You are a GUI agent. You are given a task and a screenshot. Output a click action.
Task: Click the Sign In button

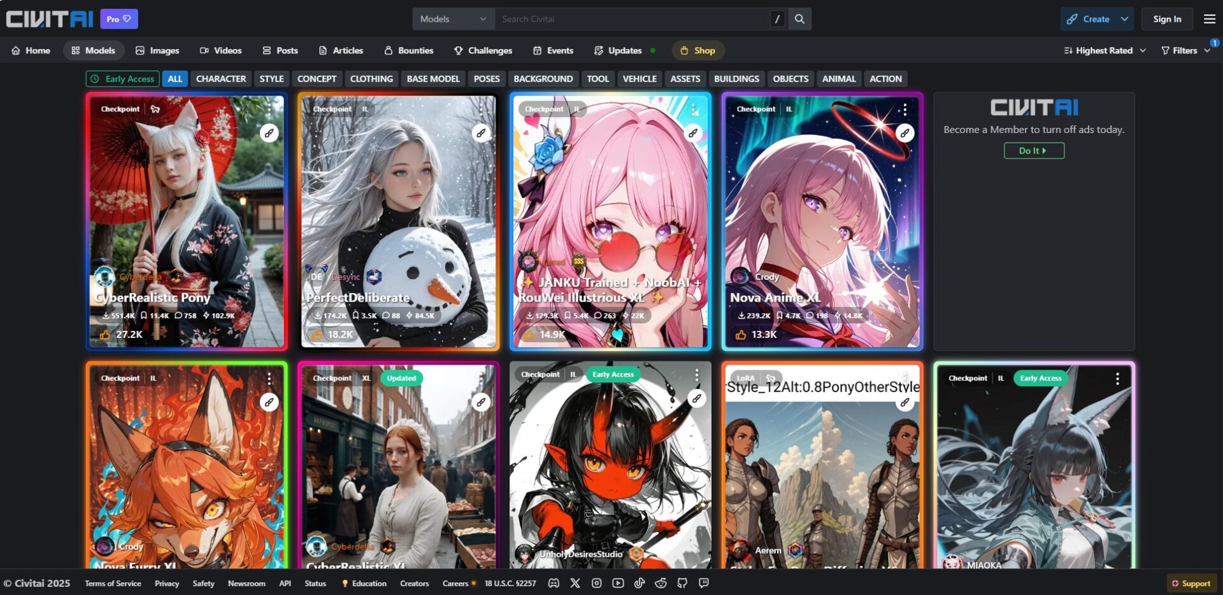[x=1166, y=19]
